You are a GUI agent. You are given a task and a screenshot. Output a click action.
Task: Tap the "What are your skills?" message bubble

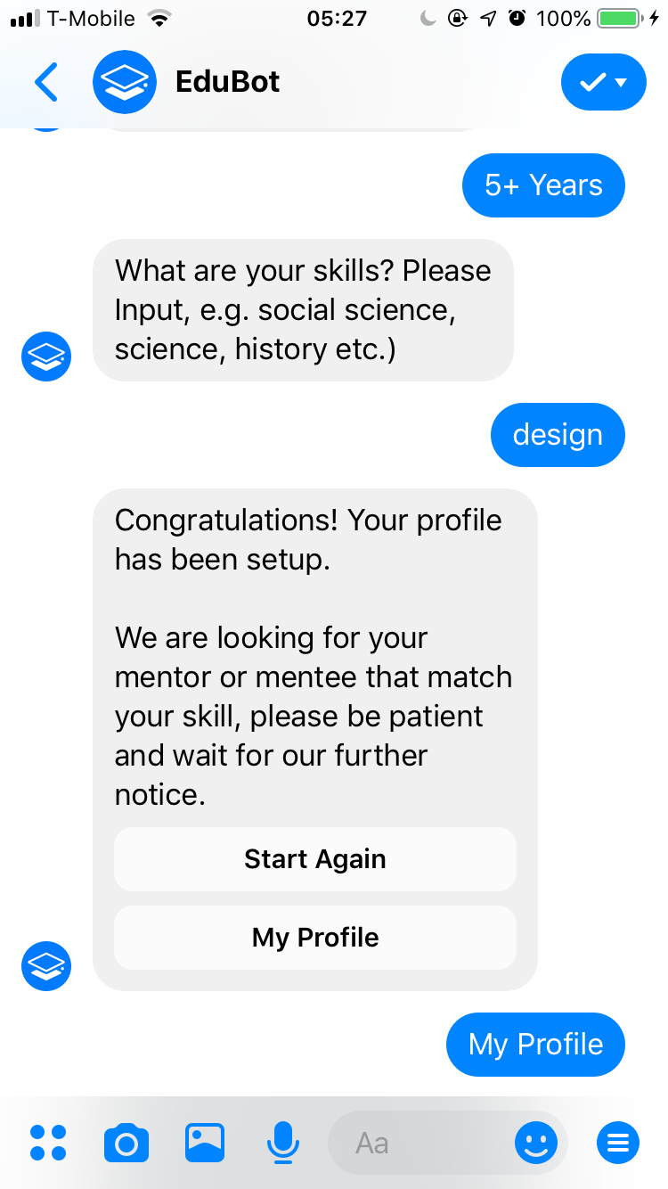[303, 310]
